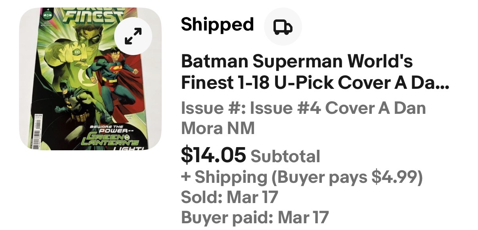This screenshot has height=230, width=478.
Task: Click the Finest logo on the cover
Action: tap(93, 17)
